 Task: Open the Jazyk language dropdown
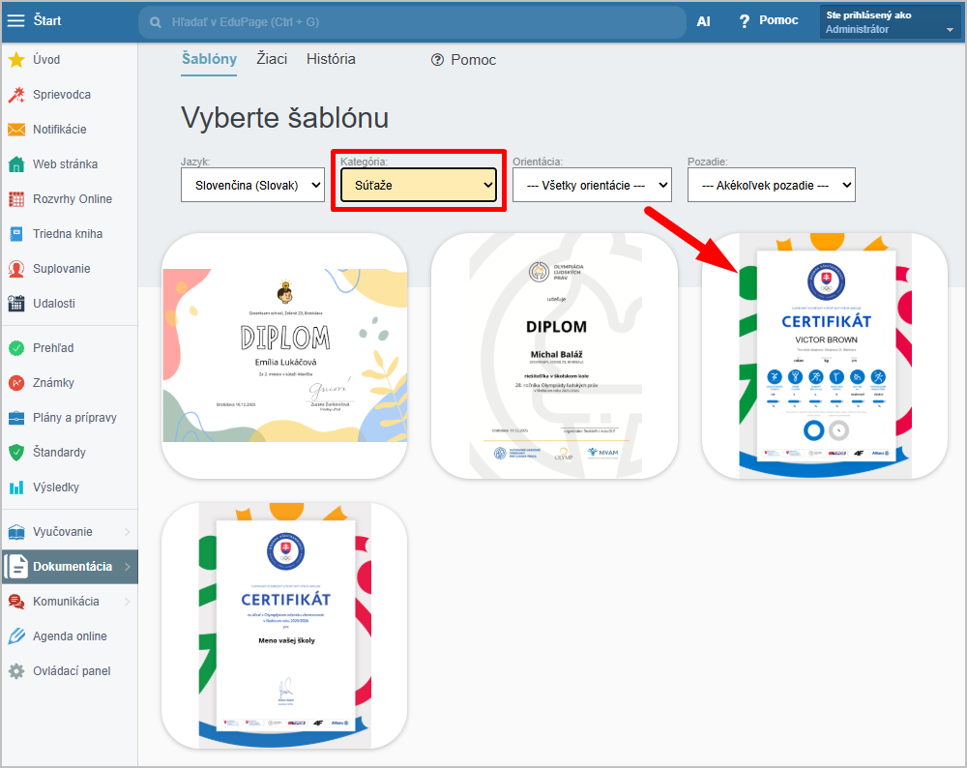pyautogui.click(x=252, y=185)
